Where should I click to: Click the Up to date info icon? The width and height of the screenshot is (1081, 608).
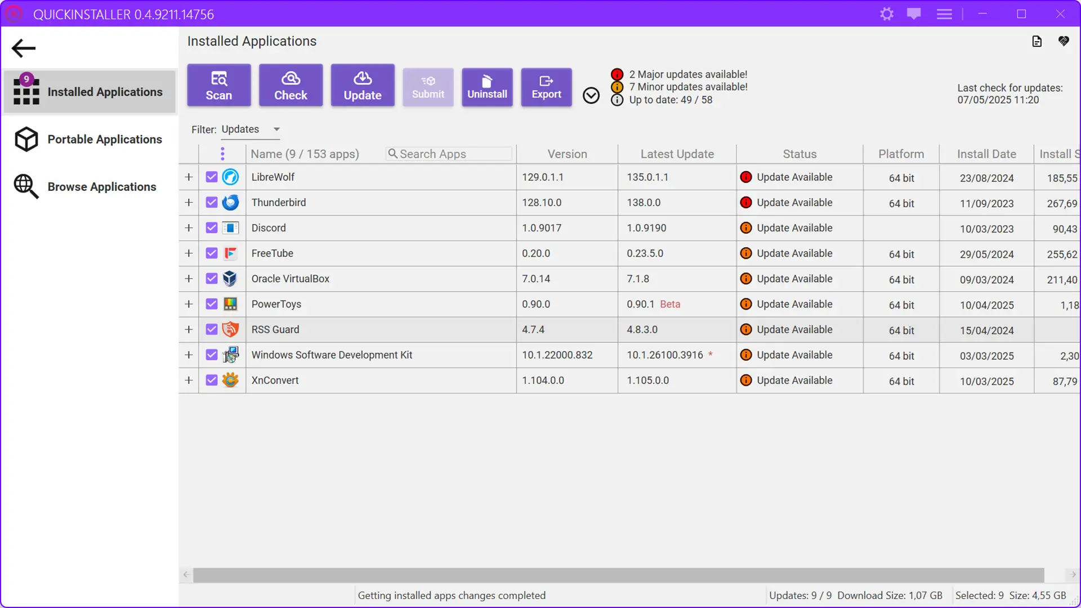coord(617,100)
